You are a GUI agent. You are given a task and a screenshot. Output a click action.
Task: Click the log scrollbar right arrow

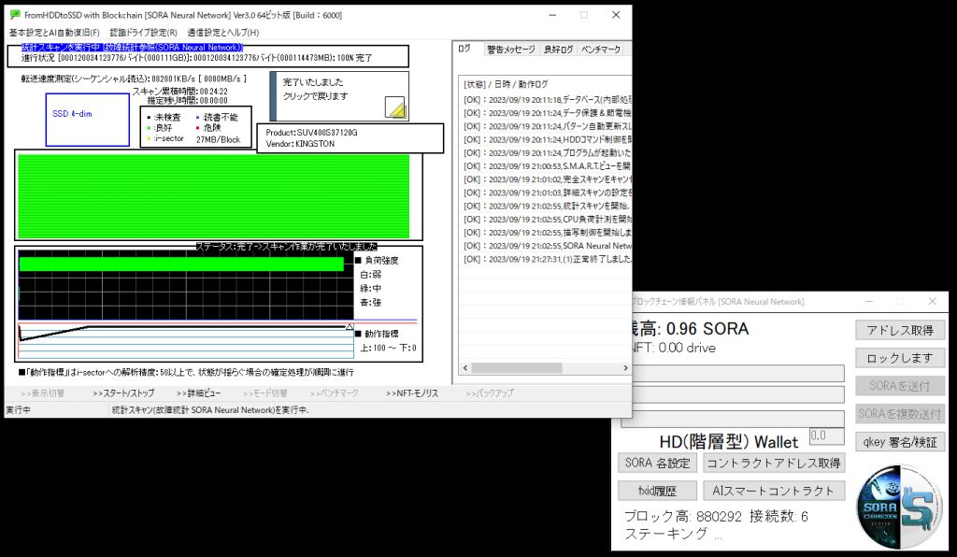tap(625, 368)
